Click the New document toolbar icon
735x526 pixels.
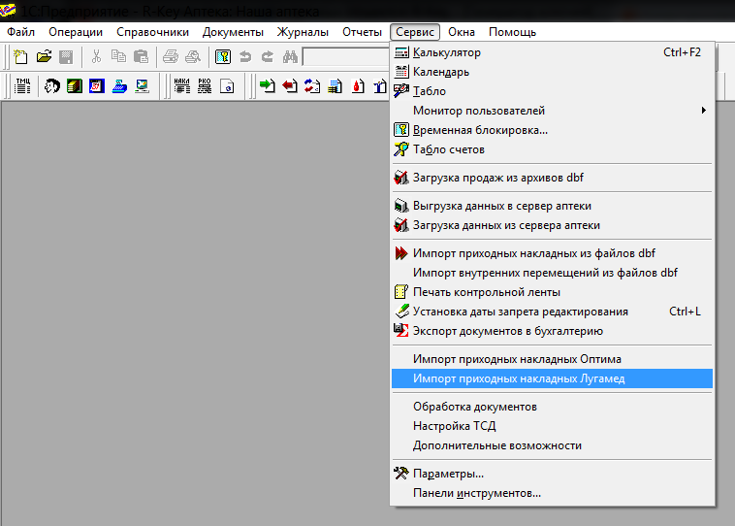21,57
